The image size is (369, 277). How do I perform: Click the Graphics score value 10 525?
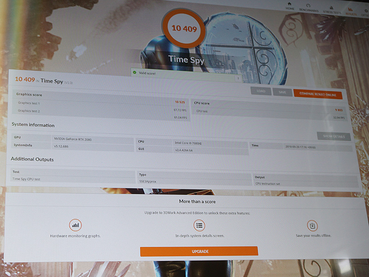180,102
